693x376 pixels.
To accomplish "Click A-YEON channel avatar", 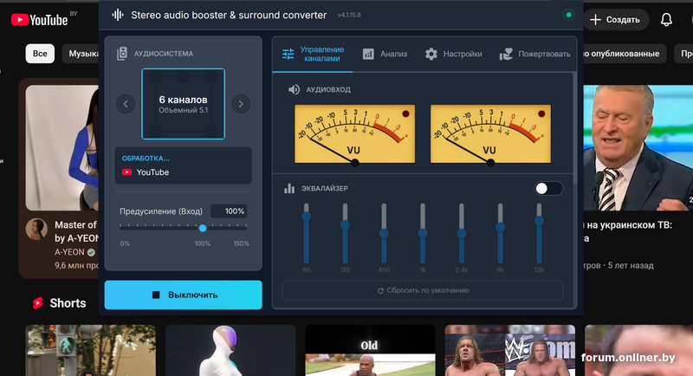I will (36, 230).
